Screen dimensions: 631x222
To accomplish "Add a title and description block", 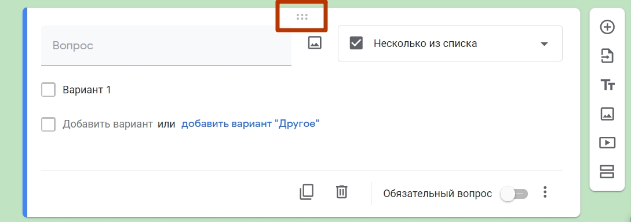I will (607, 85).
